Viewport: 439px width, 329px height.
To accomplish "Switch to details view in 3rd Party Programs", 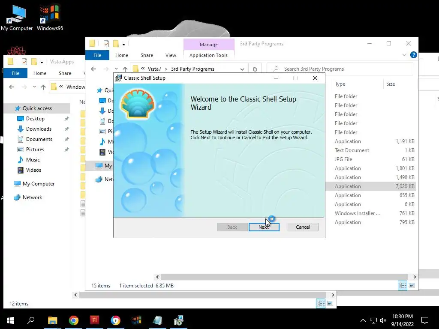I will (403, 286).
